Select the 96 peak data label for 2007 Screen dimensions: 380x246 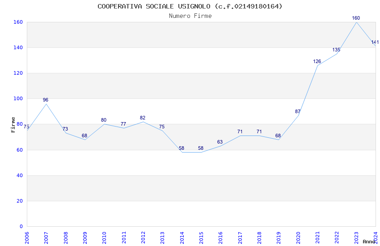pyautogui.click(x=46, y=100)
